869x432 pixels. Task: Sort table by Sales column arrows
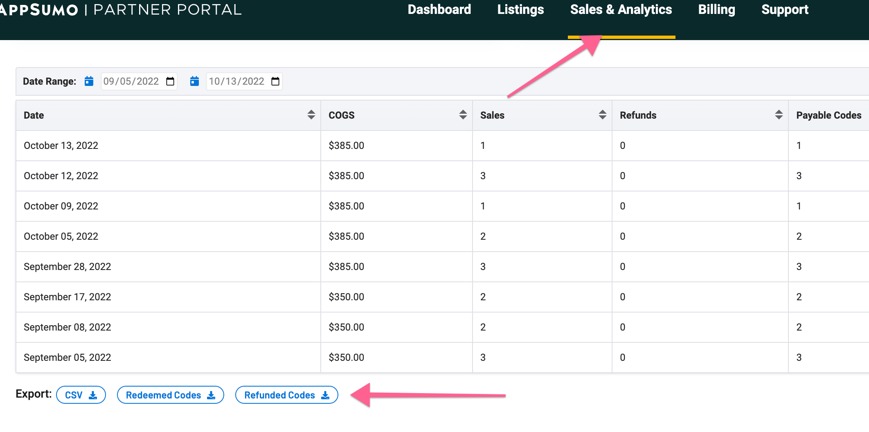[602, 115]
